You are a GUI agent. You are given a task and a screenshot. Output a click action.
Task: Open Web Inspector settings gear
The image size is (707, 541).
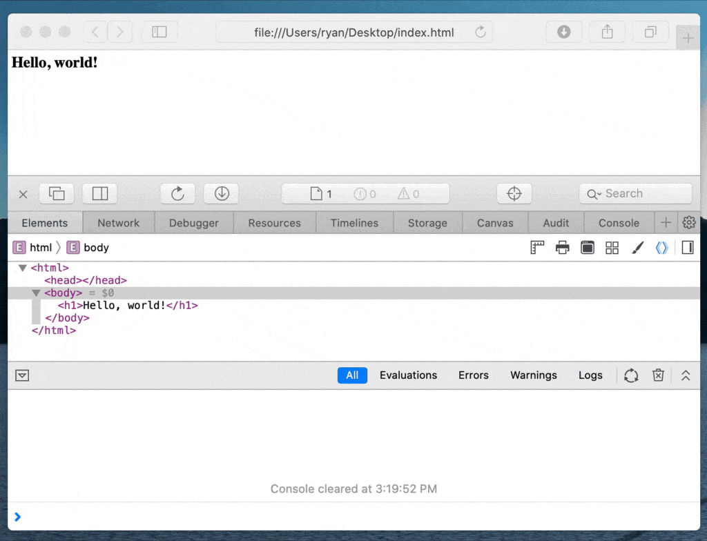[x=689, y=222]
